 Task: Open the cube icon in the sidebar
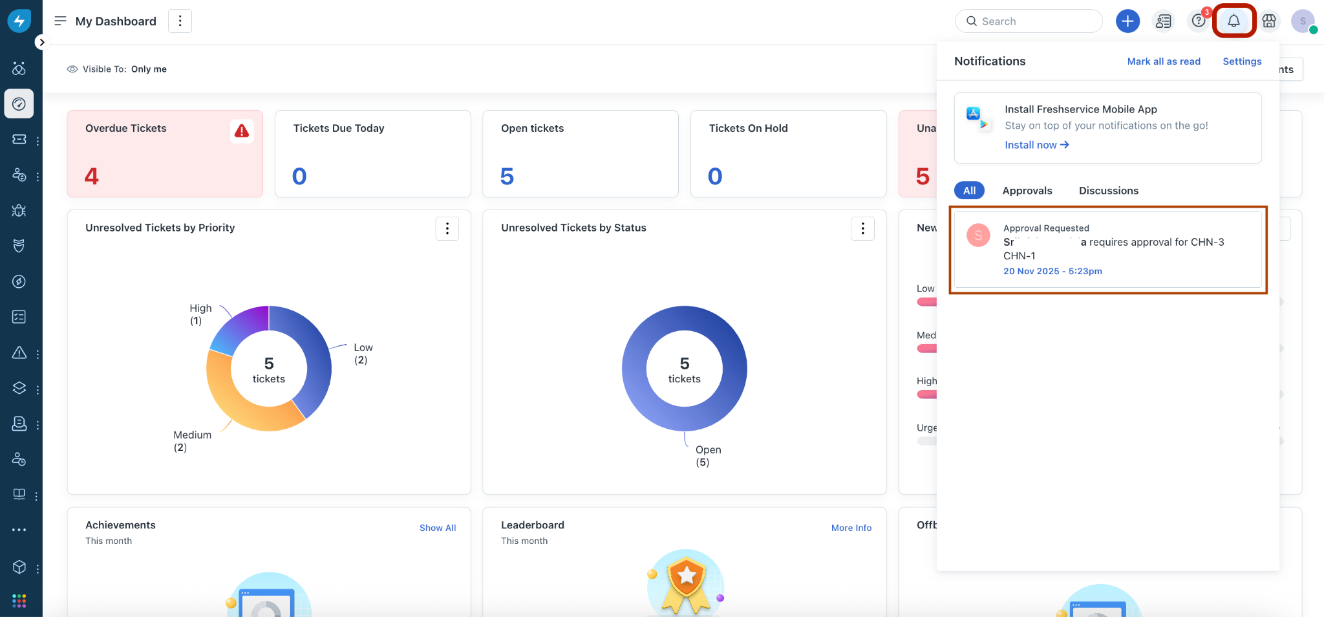pos(19,567)
